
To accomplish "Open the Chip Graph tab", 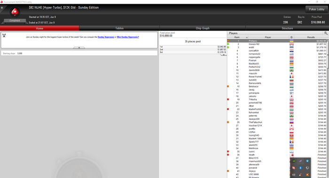I will click(x=203, y=28).
